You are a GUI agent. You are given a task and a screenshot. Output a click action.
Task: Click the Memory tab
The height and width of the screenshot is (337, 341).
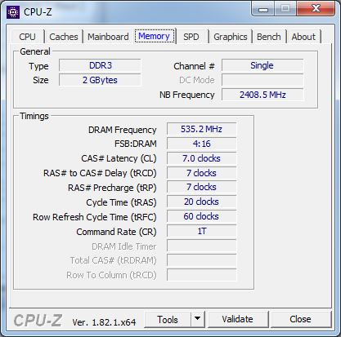(x=154, y=36)
